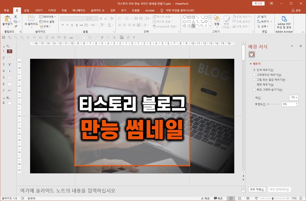Open the 선택 select dropdown

[263, 26]
